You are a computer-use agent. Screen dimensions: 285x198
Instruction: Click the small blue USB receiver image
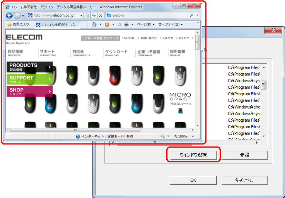coord(180,110)
